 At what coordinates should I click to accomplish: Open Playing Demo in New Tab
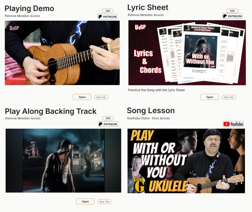tap(101, 97)
